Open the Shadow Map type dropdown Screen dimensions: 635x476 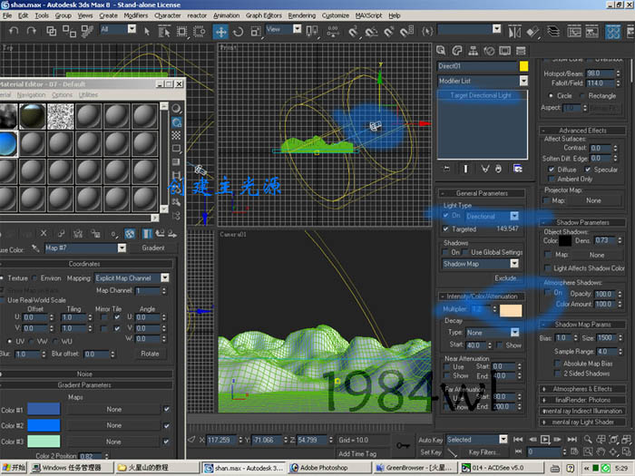click(514, 264)
